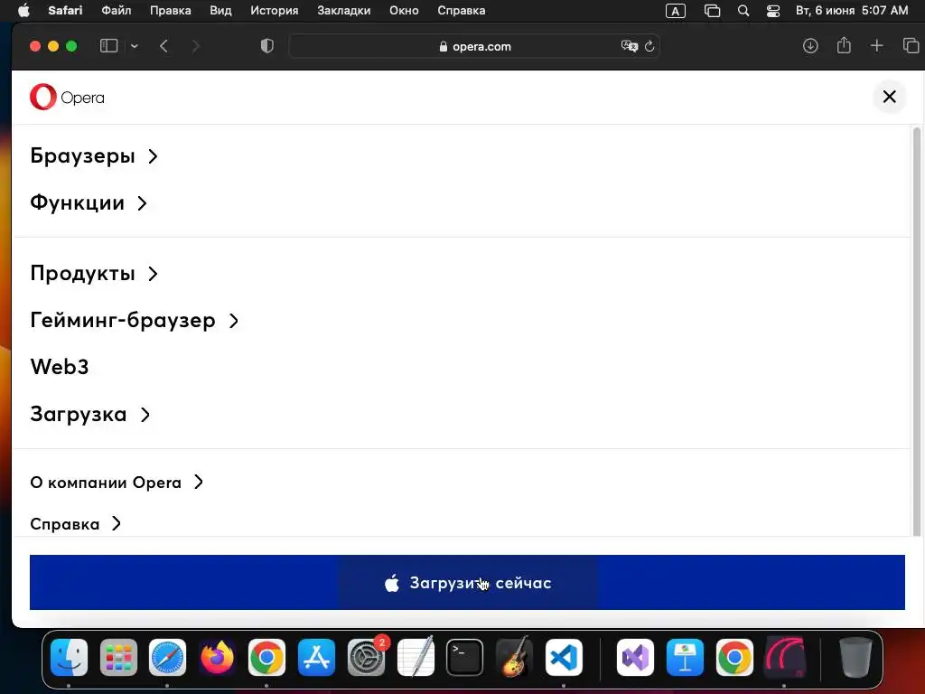Open Visual Studio from the Dock
Screen dimensions: 925x694
(x=635, y=657)
